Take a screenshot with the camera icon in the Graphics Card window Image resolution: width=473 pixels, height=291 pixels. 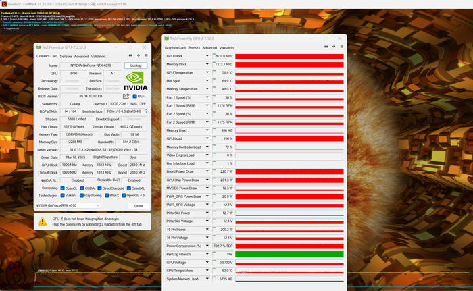[x=130, y=55]
